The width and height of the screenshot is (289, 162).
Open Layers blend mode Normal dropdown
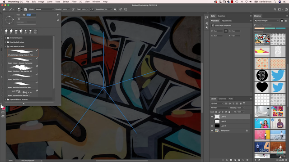tap(220, 108)
